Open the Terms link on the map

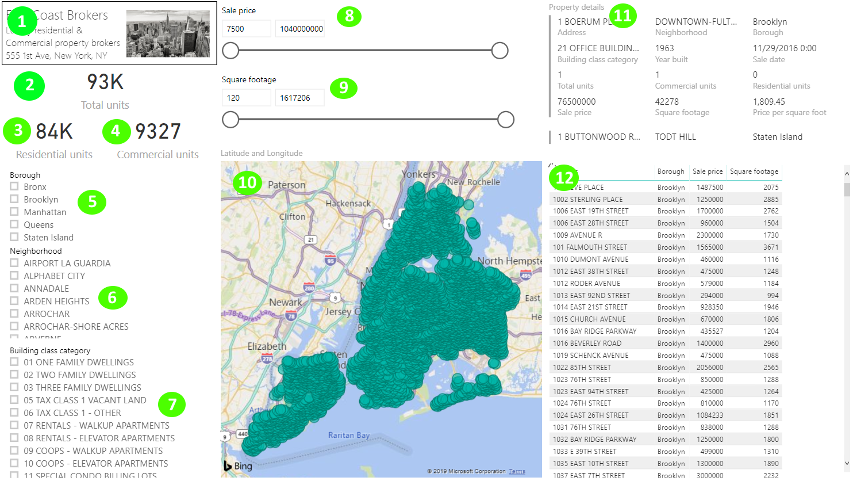[x=517, y=471]
